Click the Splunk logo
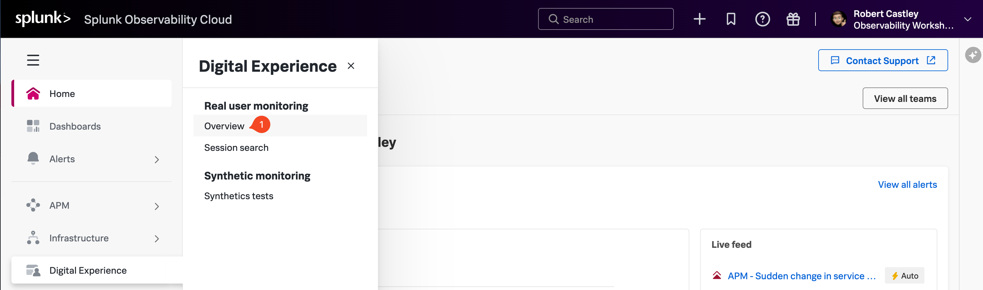The height and width of the screenshot is (290, 983). [x=43, y=19]
